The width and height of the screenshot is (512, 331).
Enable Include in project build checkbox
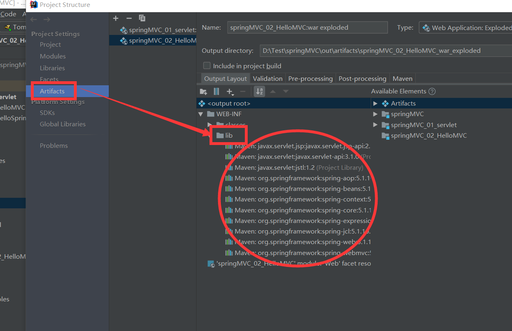(x=207, y=66)
